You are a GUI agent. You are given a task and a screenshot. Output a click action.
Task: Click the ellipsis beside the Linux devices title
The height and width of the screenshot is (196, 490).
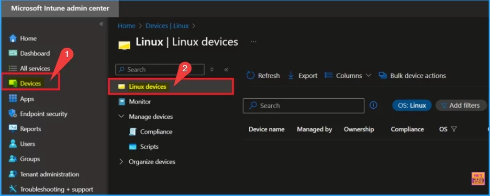point(254,42)
